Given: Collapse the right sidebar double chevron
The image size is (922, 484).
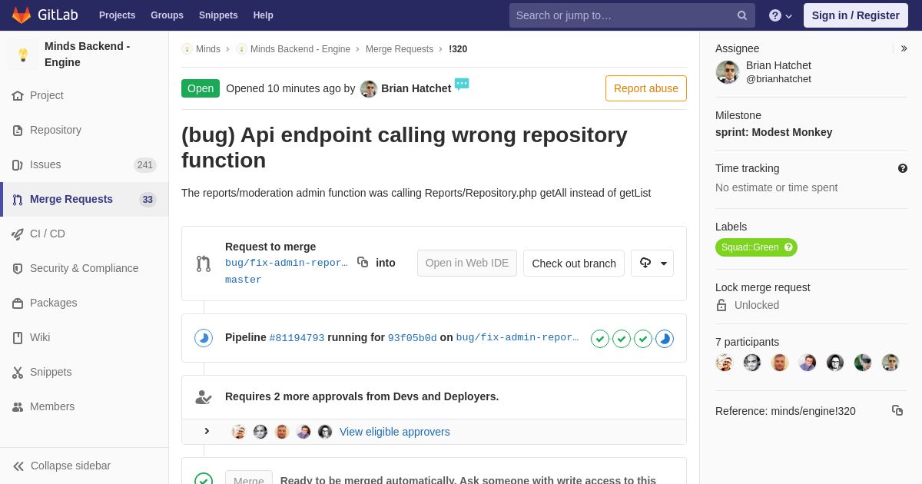Looking at the screenshot, I should pos(904,48).
